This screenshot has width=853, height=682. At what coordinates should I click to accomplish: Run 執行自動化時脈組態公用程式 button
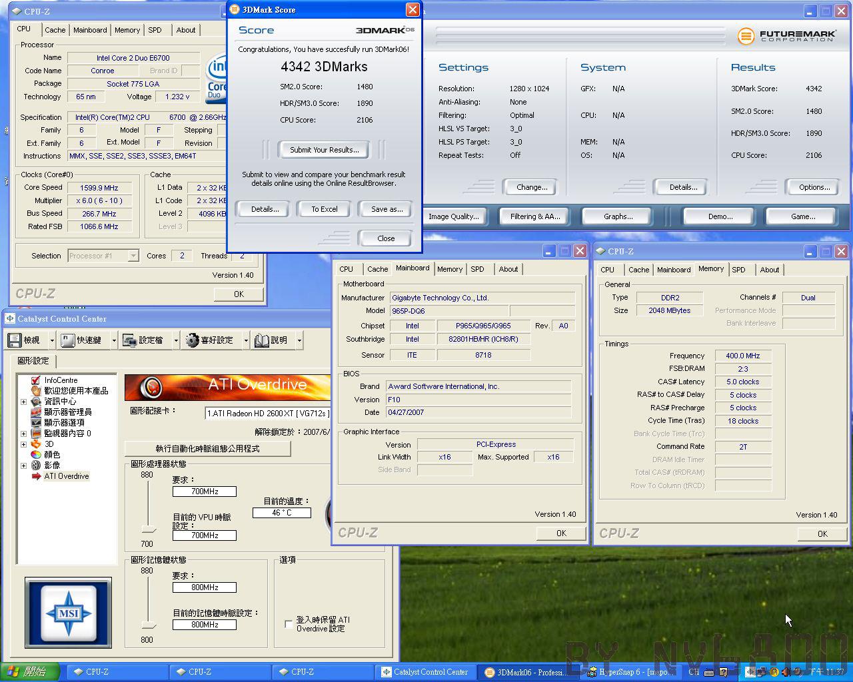(207, 449)
